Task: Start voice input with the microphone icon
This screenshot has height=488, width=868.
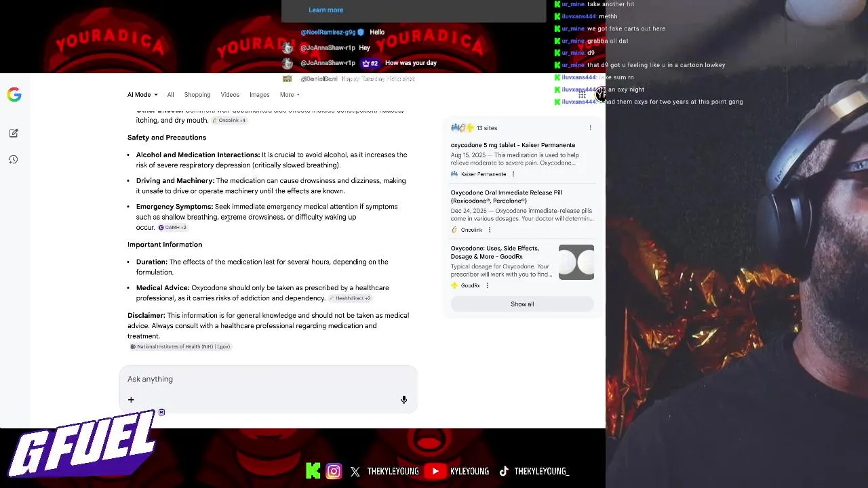Action: click(x=403, y=400)
